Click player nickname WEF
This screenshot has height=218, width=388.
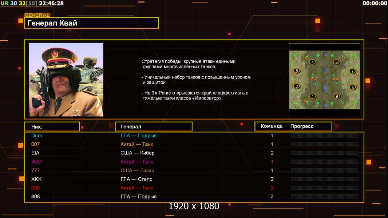pos(37,162)
